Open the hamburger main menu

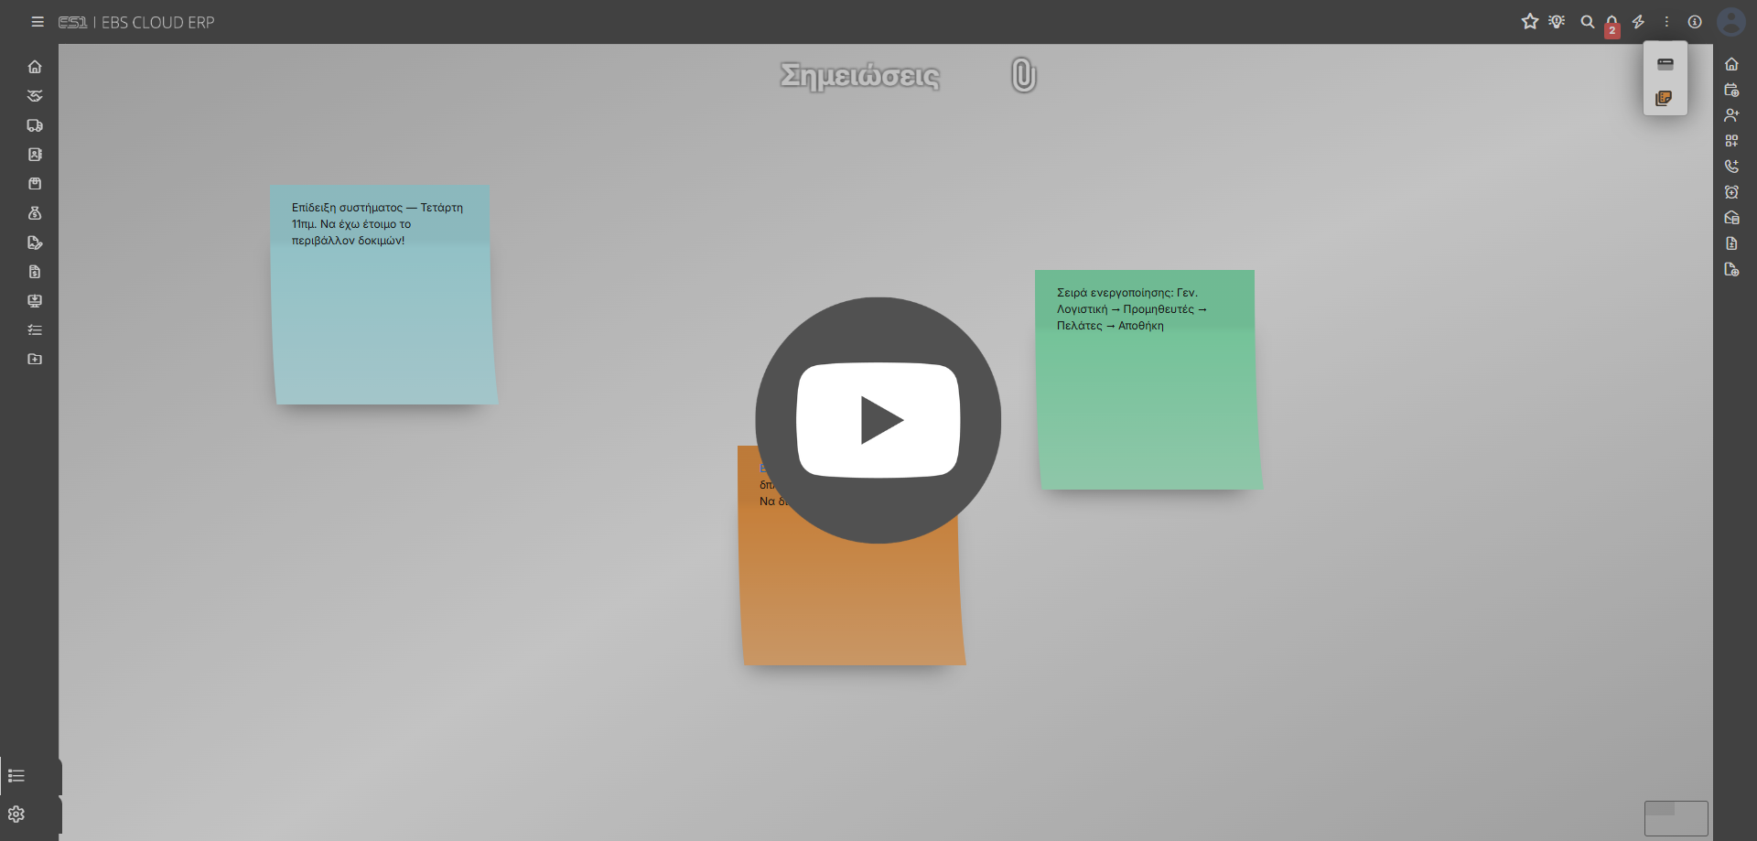coord(38,22)
